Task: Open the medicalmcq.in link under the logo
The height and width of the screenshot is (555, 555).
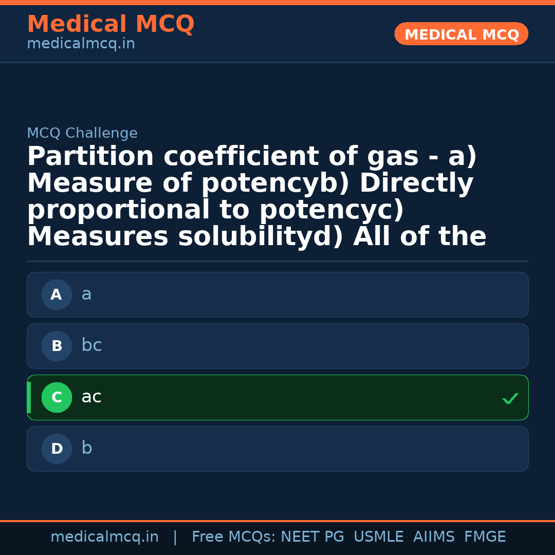Action: 80,44
